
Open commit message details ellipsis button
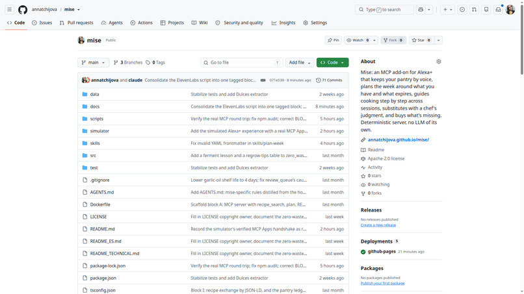(263, 80)
